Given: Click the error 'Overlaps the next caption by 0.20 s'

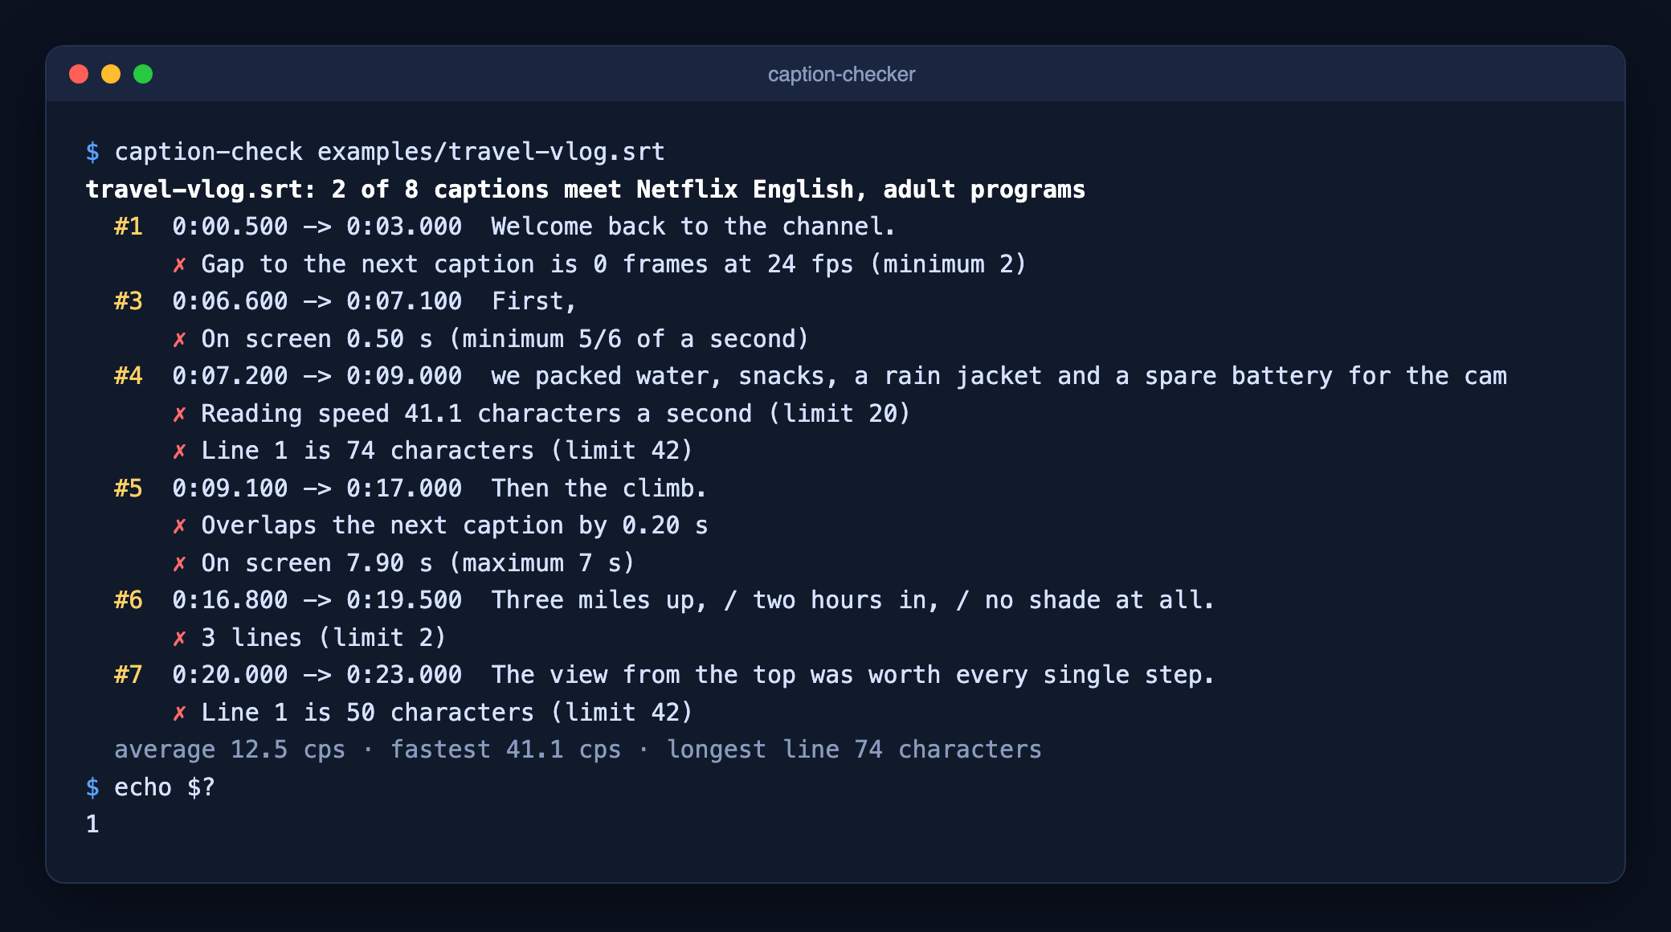Looking at the screenshot, I should (x=455, y=525).
